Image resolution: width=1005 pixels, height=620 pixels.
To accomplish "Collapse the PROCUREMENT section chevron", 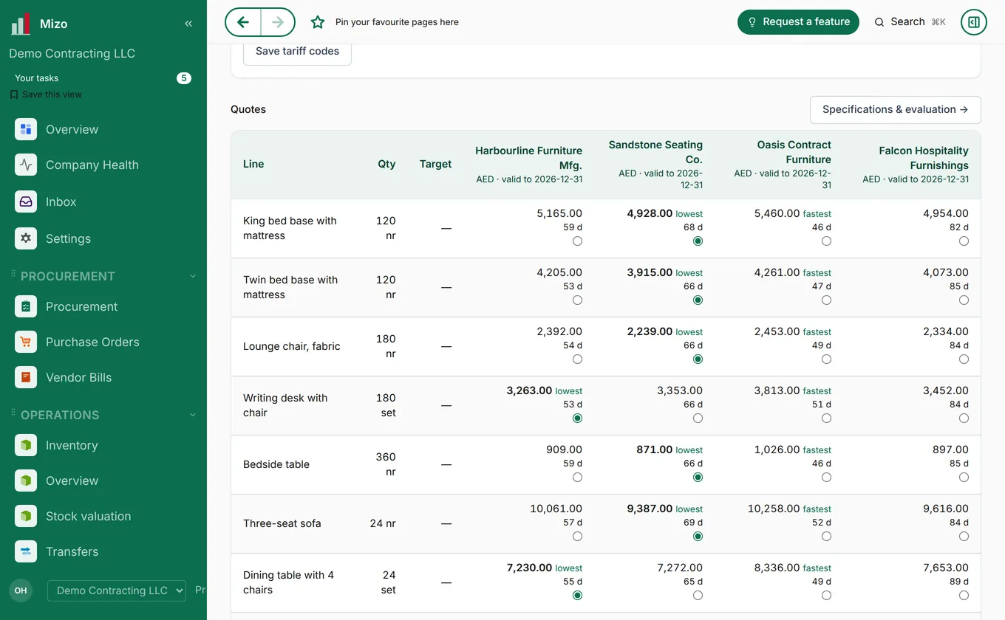I will click(193, 276).
